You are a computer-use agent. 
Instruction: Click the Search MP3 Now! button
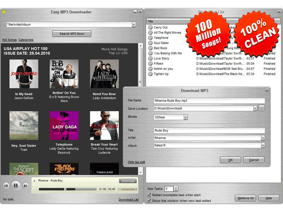[72, 34]
